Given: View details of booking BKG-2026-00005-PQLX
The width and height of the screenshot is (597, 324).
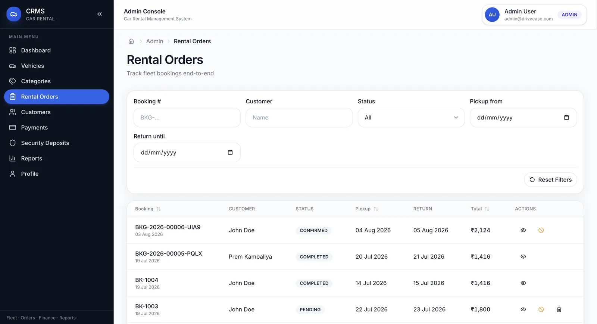Looking at the screenshot, I should (523, 257).
